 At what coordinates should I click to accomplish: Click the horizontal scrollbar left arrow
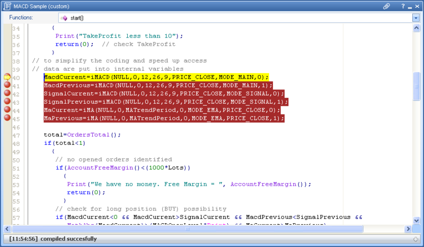(7, 229)
